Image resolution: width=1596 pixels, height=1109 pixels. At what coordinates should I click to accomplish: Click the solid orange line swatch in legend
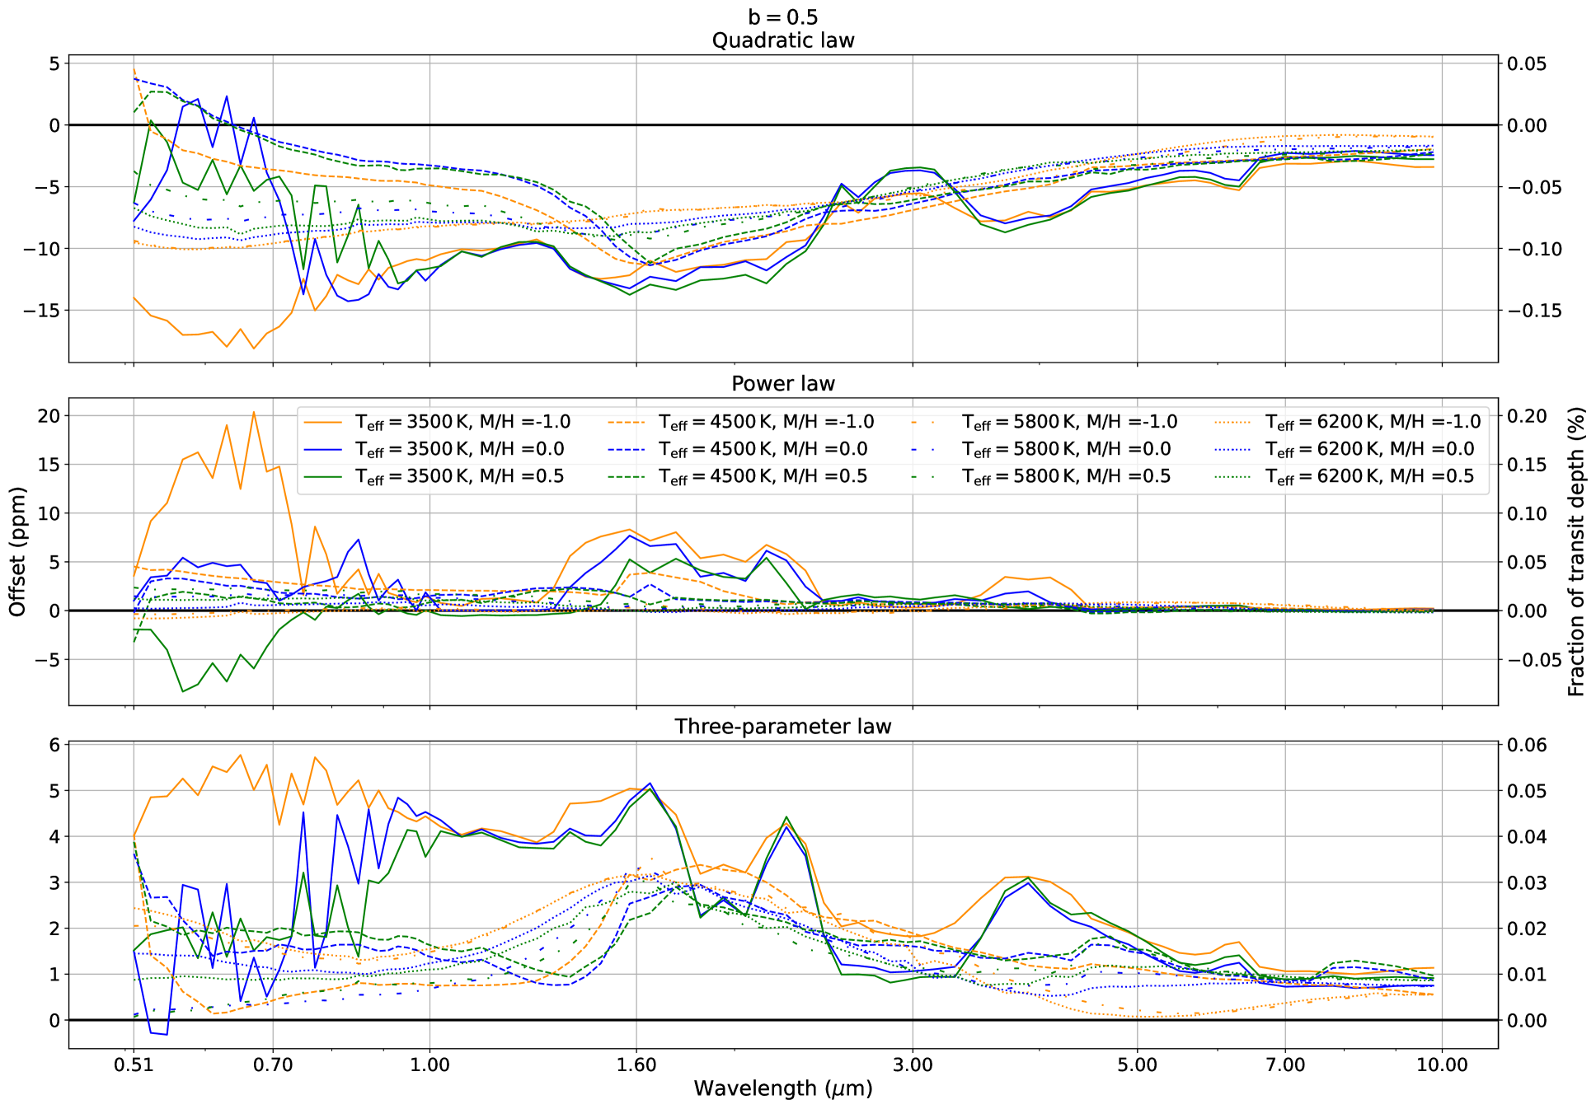(322, 422)
